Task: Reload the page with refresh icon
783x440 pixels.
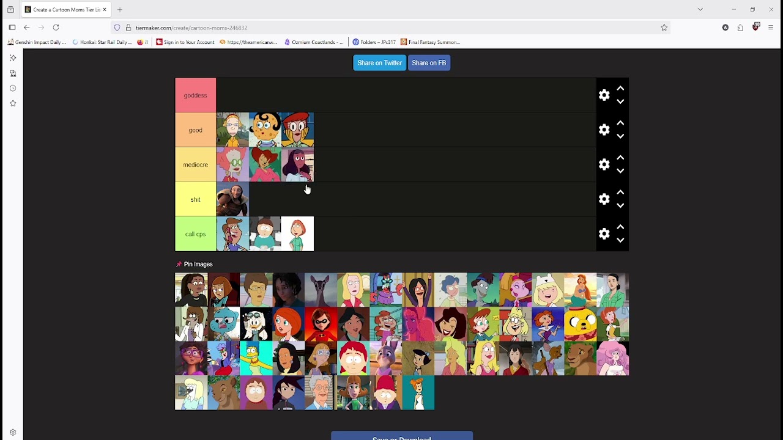Action: 56,28
